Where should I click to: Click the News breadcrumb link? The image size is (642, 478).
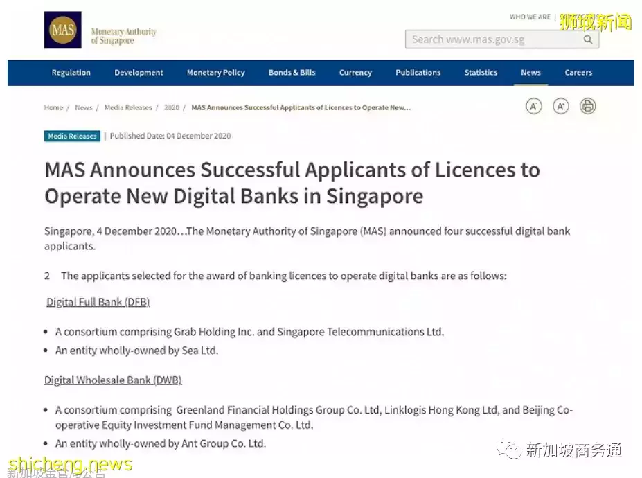[84, 108]
